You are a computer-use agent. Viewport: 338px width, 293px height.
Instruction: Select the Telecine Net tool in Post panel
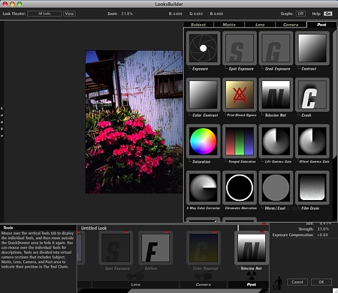coord(276,94)
